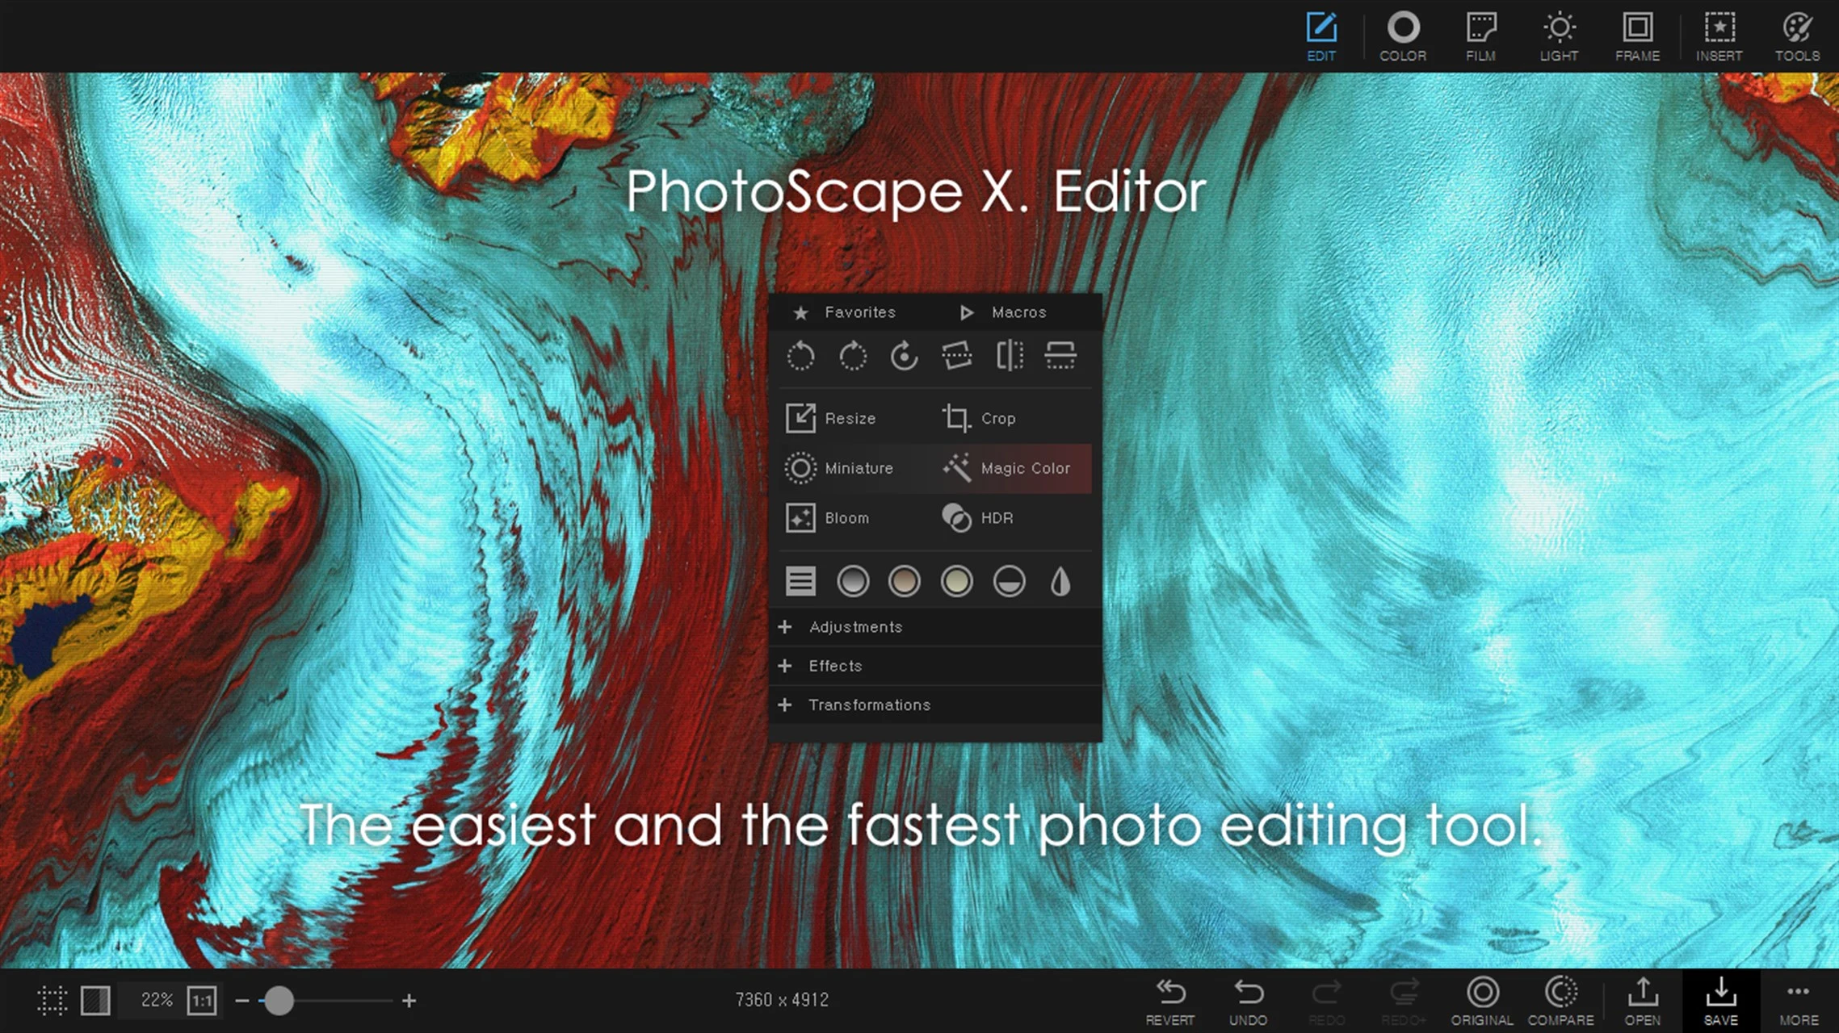Select the Miniature effect
1839x1033 pixels.
point(859,468)
